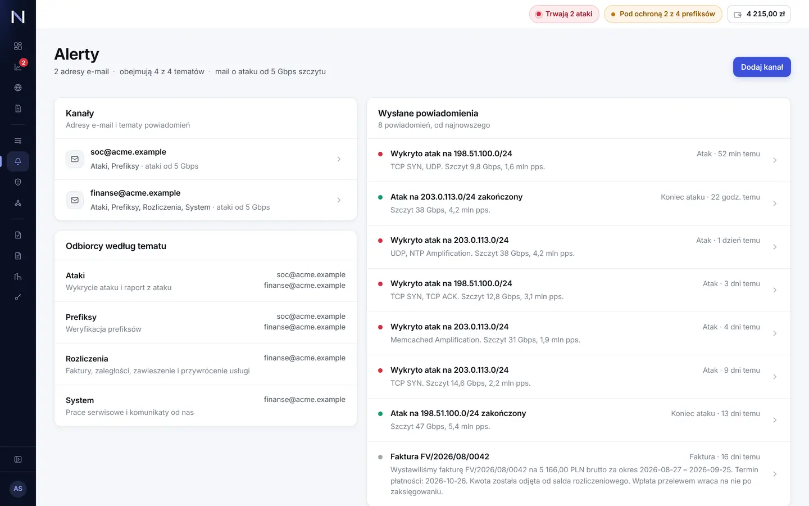Click the globe icon in the sidebar
The height and width of the screenshot is (506, 809).
(x=18, y=88)
